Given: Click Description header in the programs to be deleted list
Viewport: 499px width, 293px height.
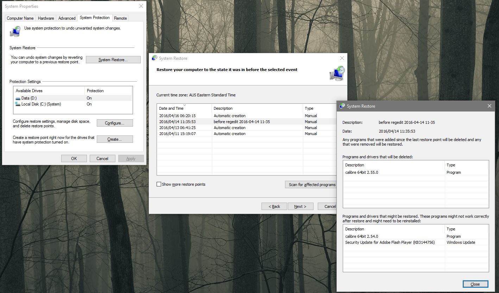Looking at the screenshot, I should [394, 165].
